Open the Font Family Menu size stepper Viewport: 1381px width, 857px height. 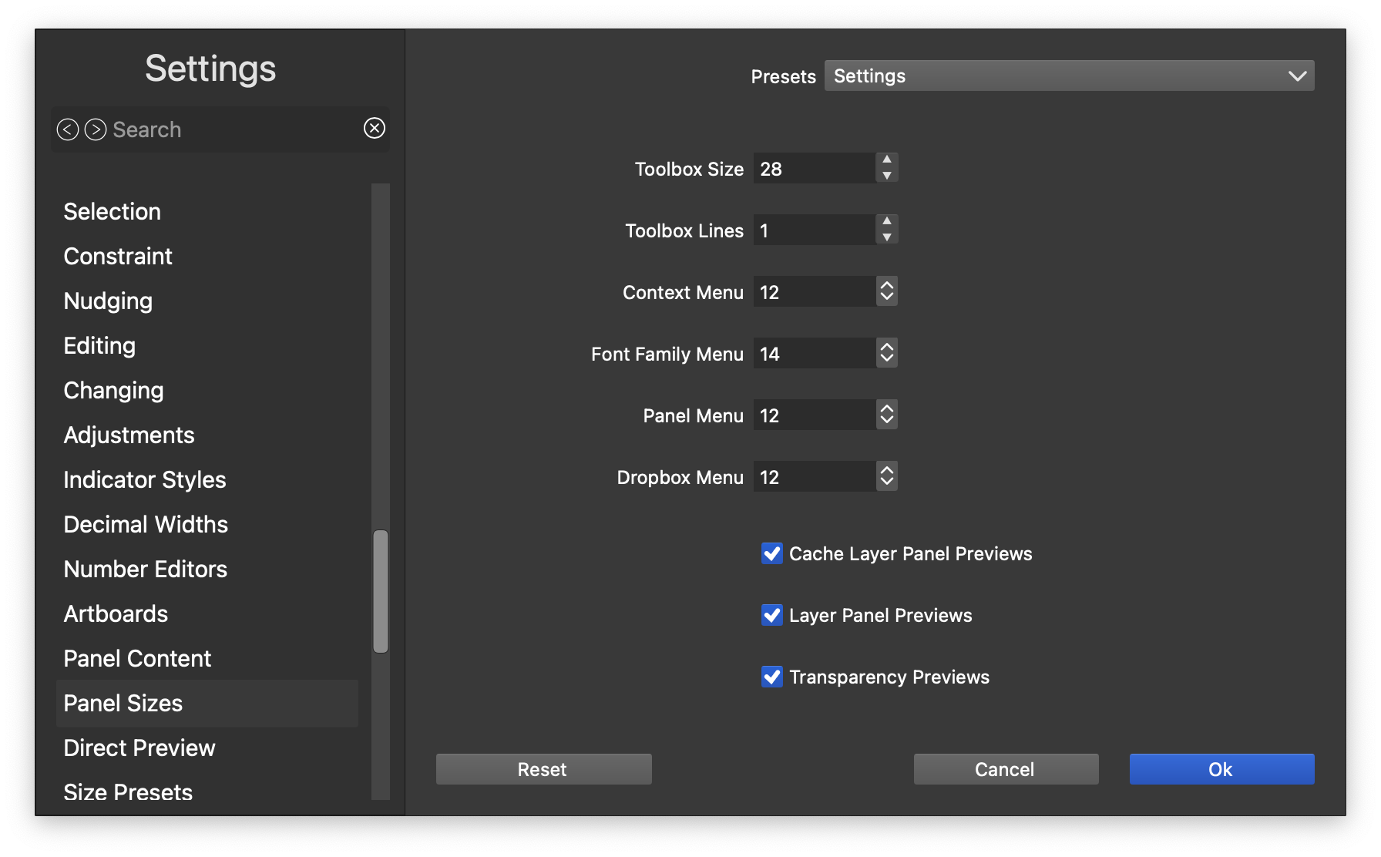pos(887,353)
